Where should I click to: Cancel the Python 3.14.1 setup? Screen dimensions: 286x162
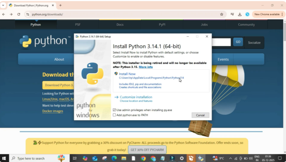pyautogui.click(x=200, y=115)
